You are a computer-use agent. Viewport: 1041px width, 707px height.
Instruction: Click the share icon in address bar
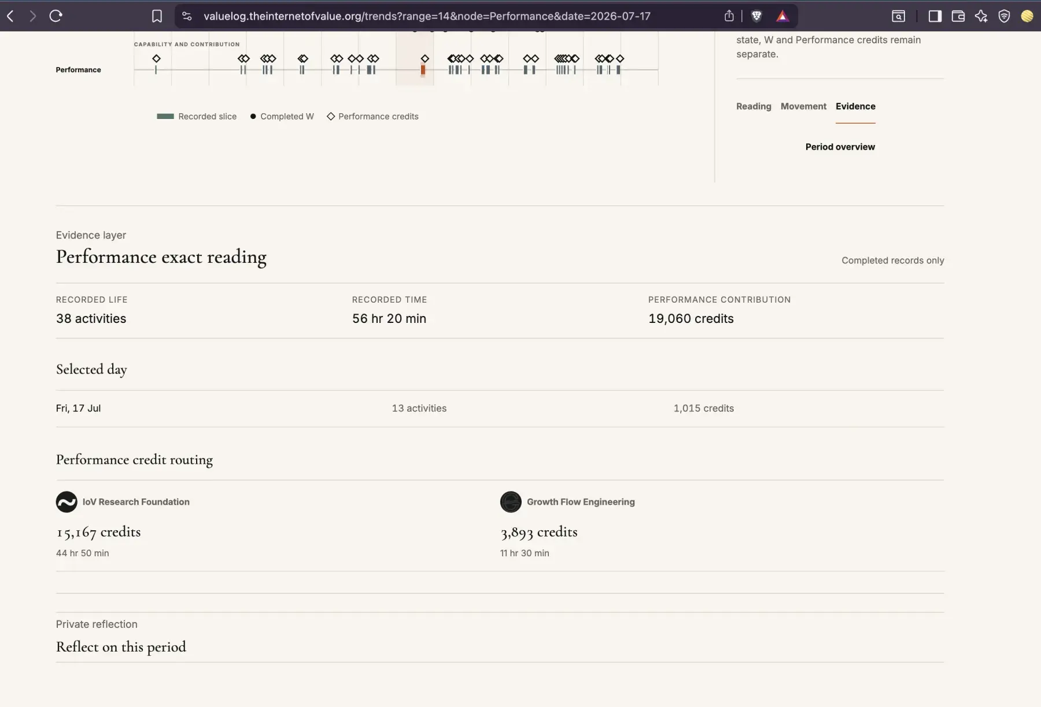click(x=729, y=16)
